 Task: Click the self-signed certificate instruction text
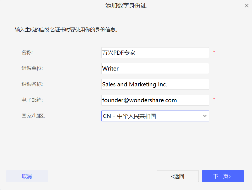(66, 29)
